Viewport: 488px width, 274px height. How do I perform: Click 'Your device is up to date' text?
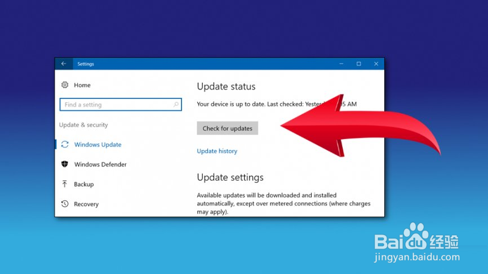click(x=230, y=104)
